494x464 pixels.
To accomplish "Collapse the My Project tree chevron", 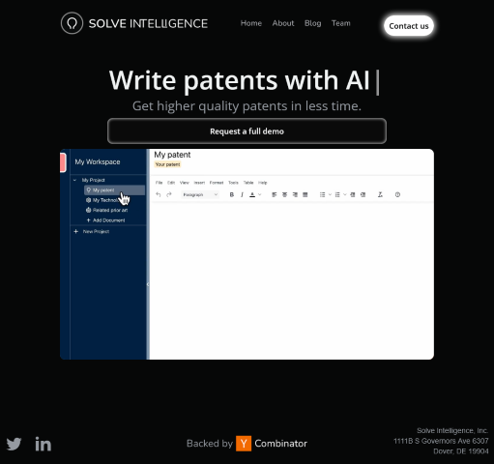I will pyautogui.click(x=74, y=180).
